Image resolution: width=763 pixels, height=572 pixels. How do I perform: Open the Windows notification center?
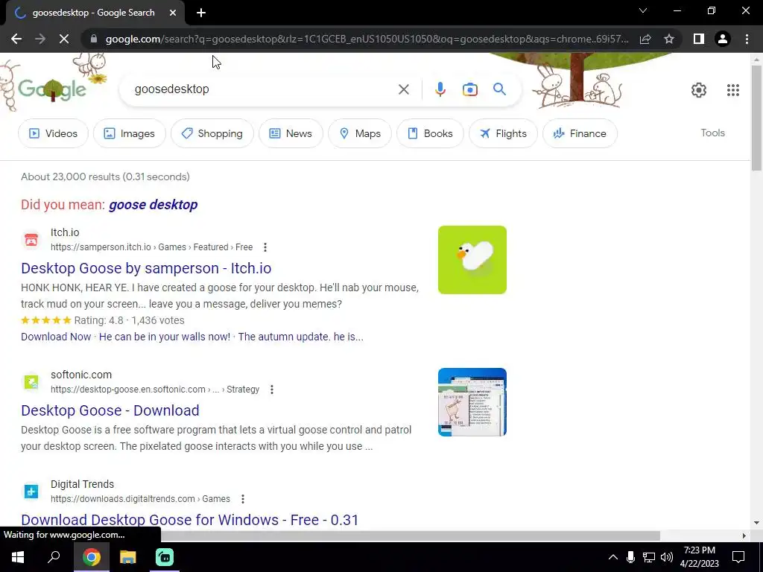[738, 557]
